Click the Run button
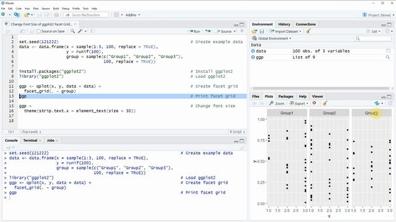This screenshot has width=396, height=222. coord(194,31)
